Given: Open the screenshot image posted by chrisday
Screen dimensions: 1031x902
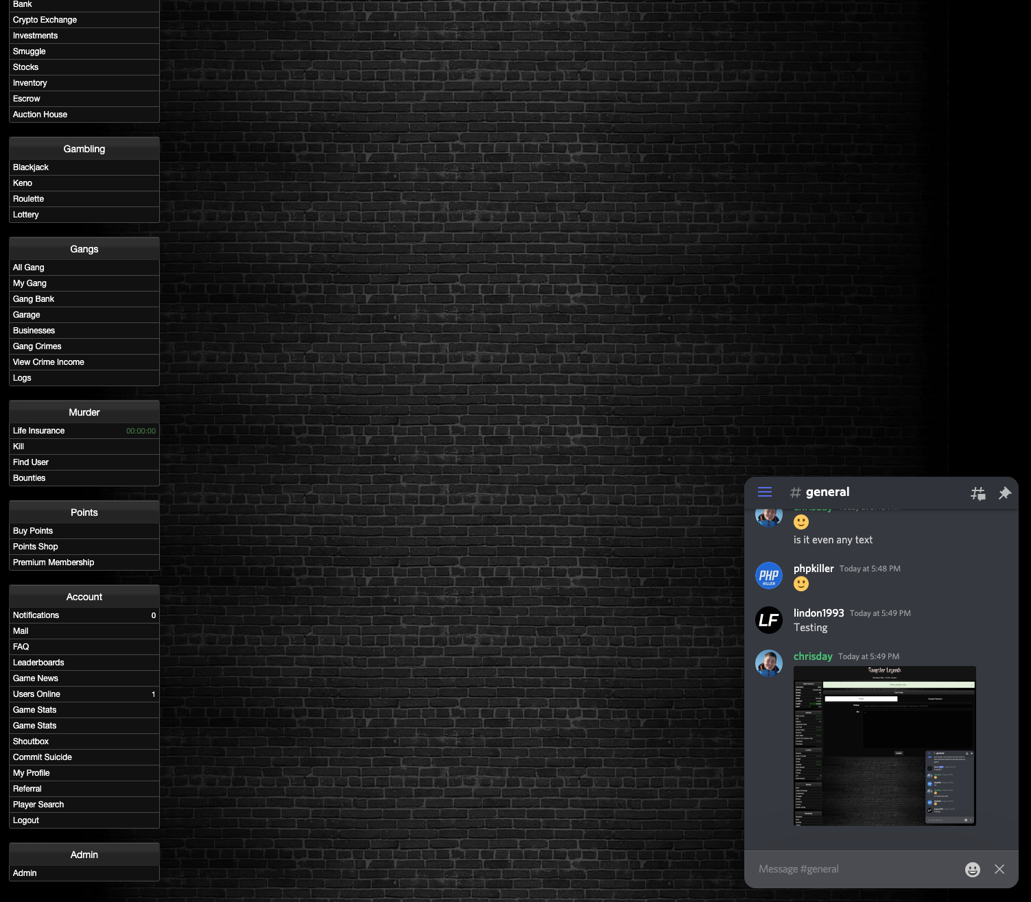Looking at the screenshot, I should click(x=884, y=746).
